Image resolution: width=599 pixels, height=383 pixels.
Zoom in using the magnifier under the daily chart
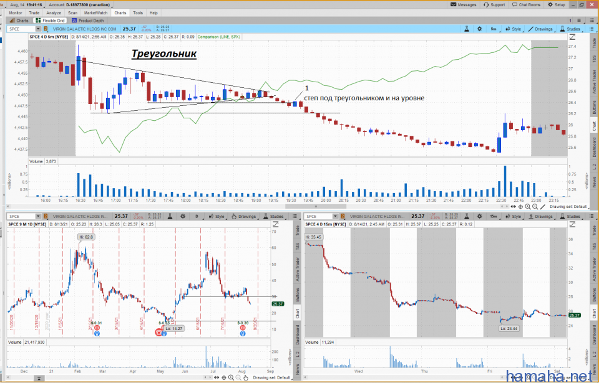click(x=231, y=377)
